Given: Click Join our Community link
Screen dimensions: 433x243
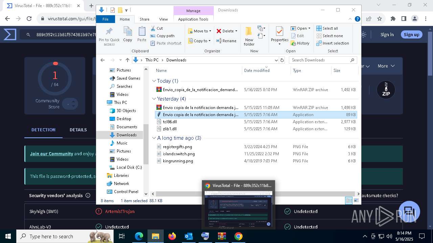Looking at the screenshot, I should 51,154.
